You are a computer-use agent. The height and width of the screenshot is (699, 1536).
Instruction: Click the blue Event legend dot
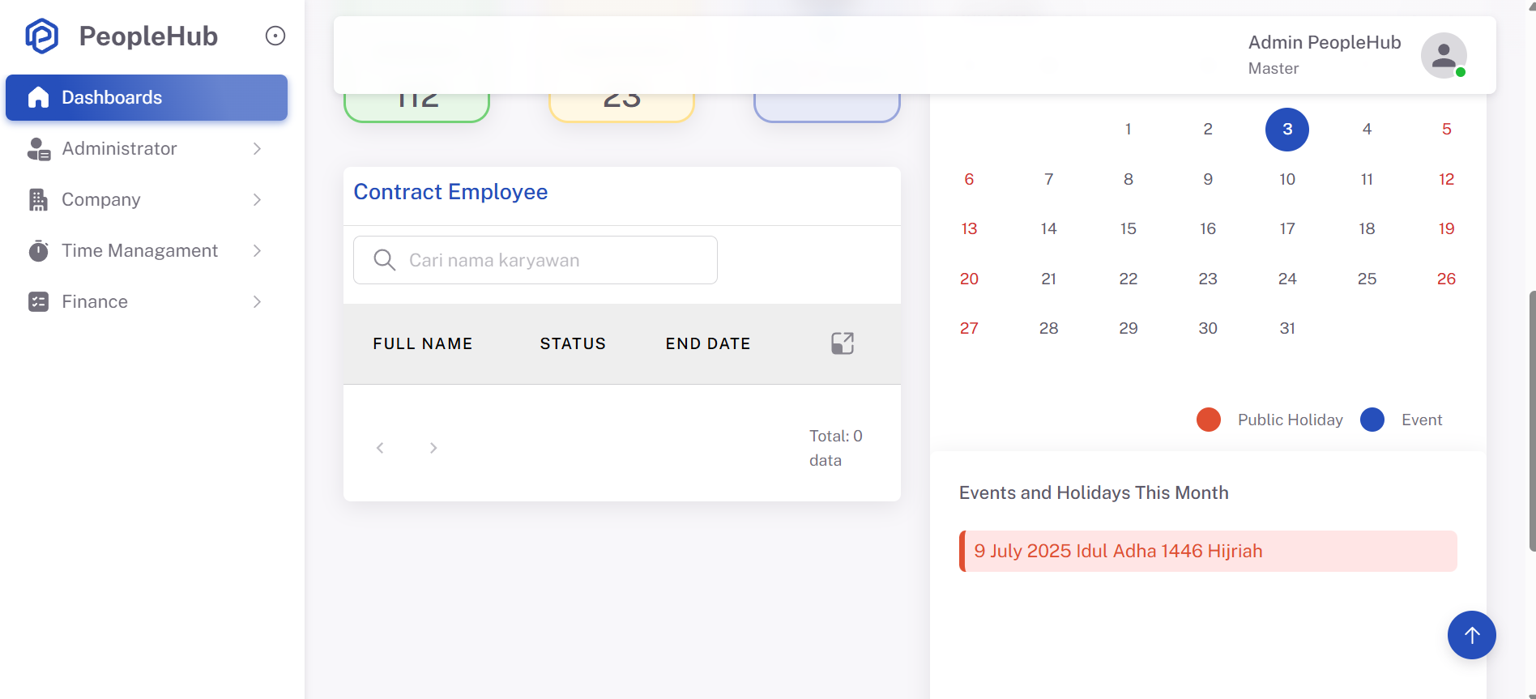[x=1372, y=420]
